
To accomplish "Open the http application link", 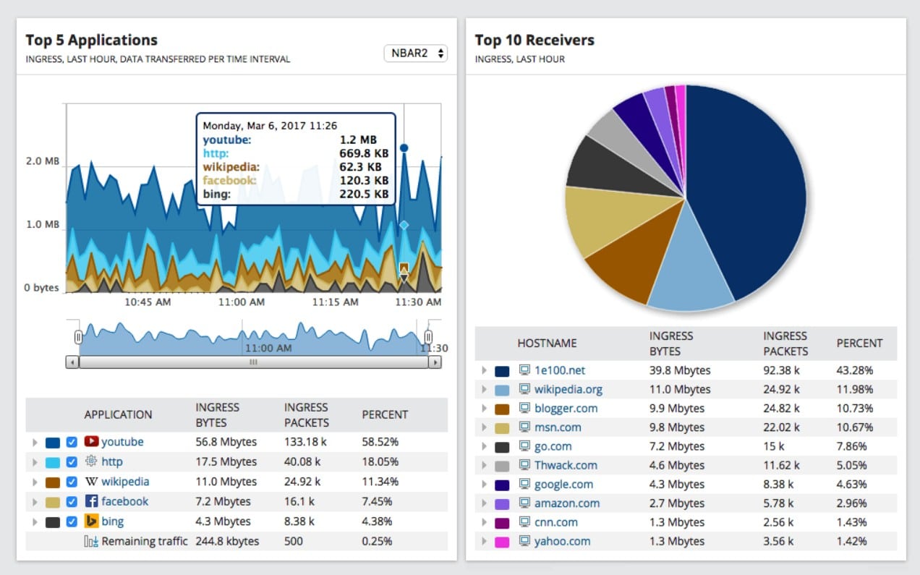I will [x=112, y=461].
